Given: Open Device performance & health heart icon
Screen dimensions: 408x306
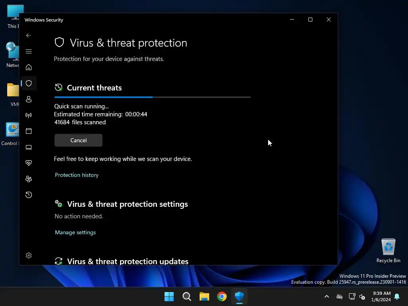Looking at the screenshot, I should [x=29, y=163].
